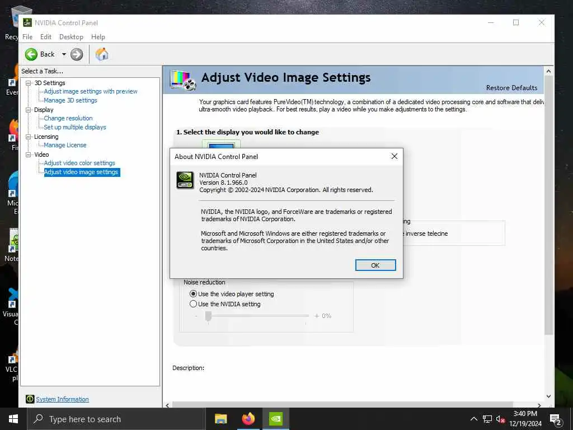
Task: Open the Back history dropdown arrow
Action: click(64, 54)
